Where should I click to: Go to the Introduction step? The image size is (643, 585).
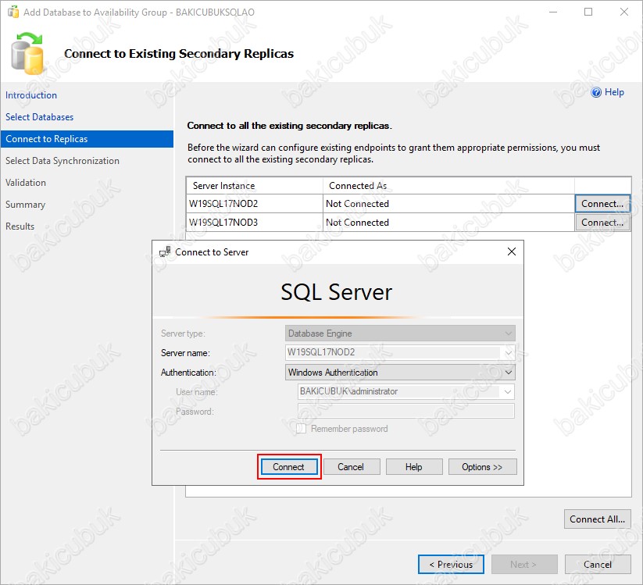[x=31, y=95]
